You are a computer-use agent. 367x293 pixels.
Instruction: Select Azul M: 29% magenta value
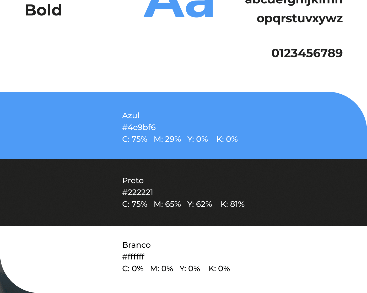167,139
